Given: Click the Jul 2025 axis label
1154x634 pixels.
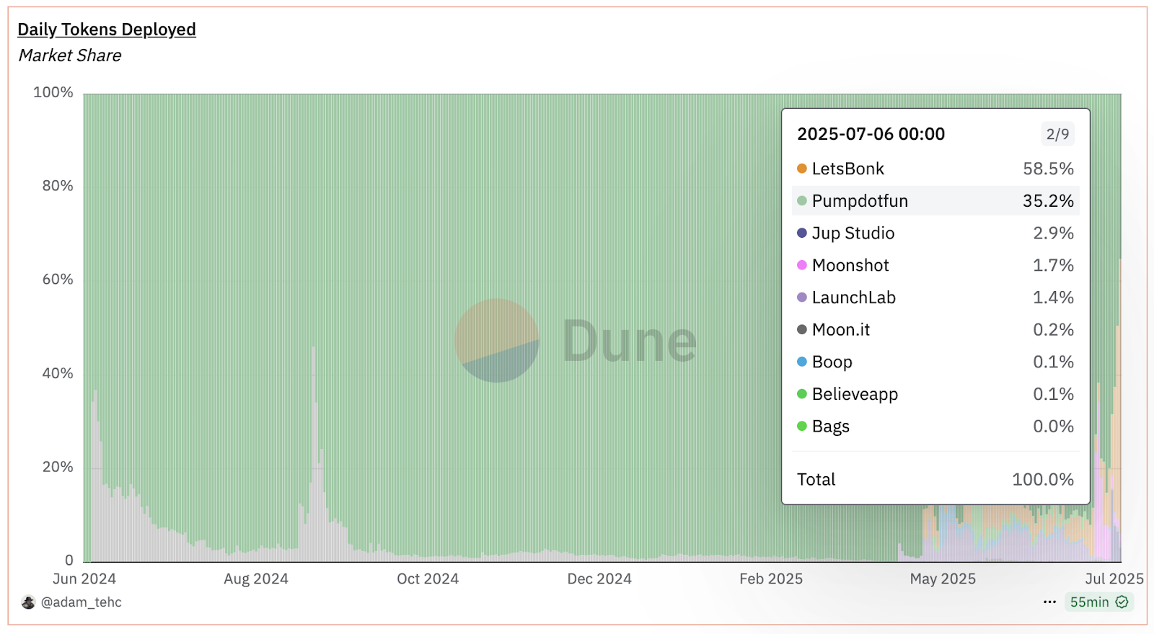Looking at the screenshot, I should coord(1114,579).
